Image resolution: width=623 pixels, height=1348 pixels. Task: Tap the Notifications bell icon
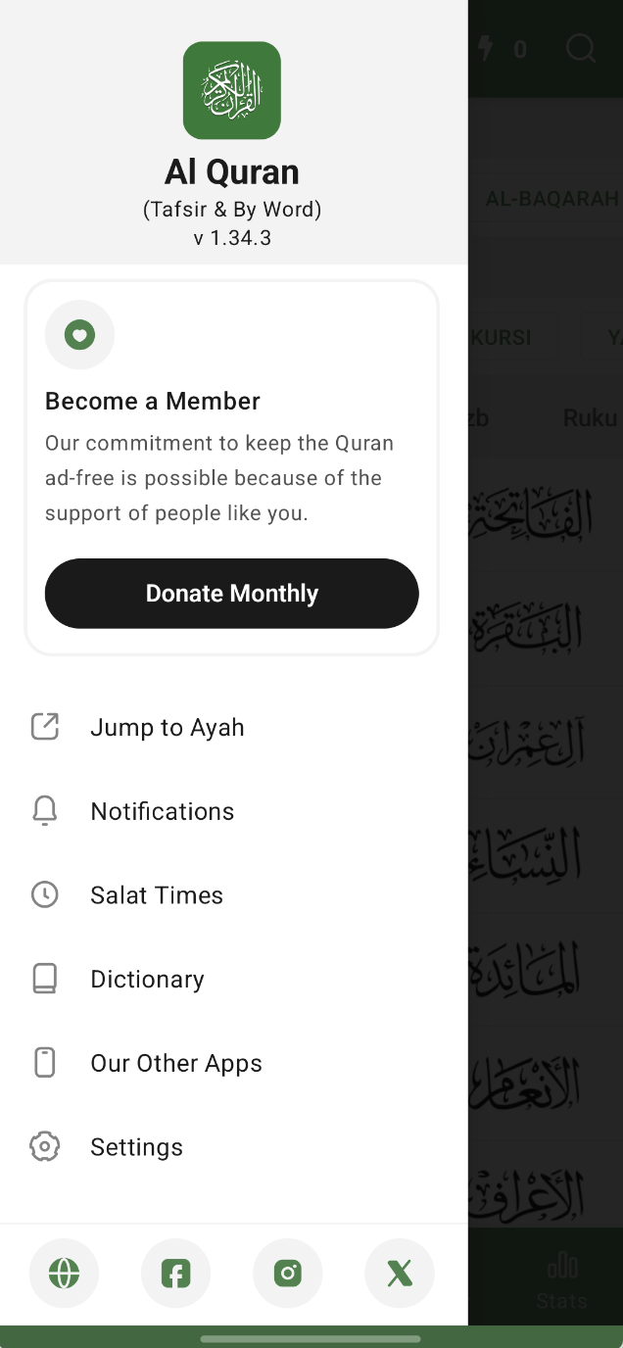45,811
